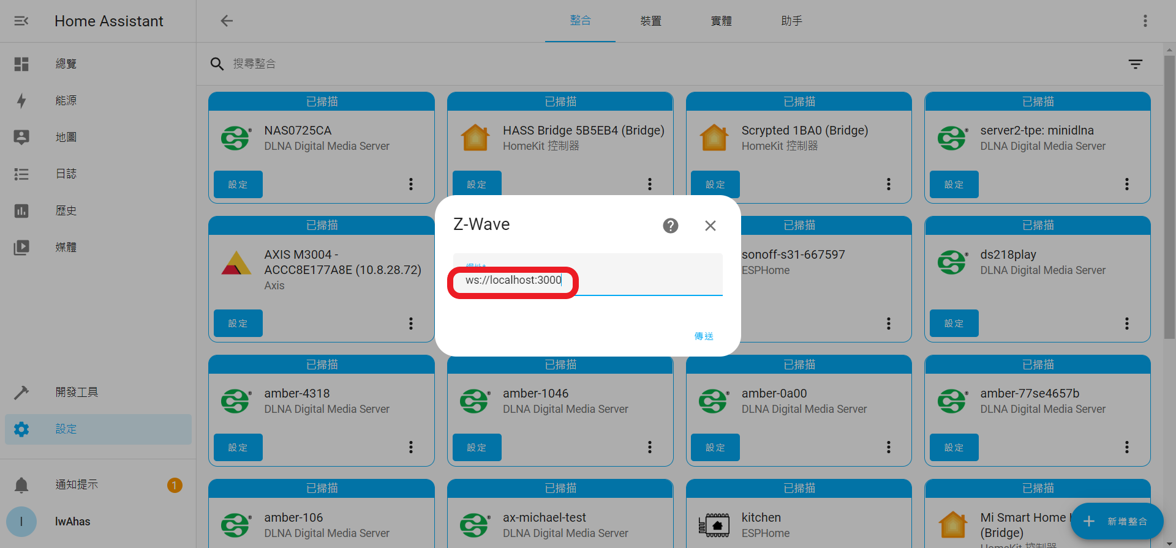Focus the 搜尋整合 search field
Viewport: 1176px width, 548px height.
674,64
